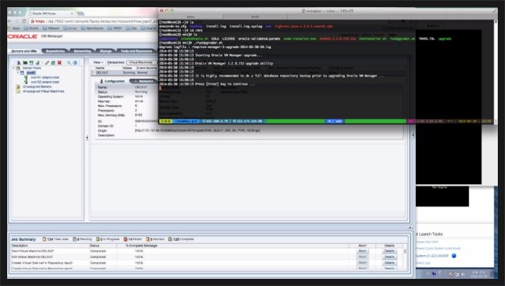
Task: Click Abort for Start Virtual Machine DEL5U7 job
Action: coord(362,251)
